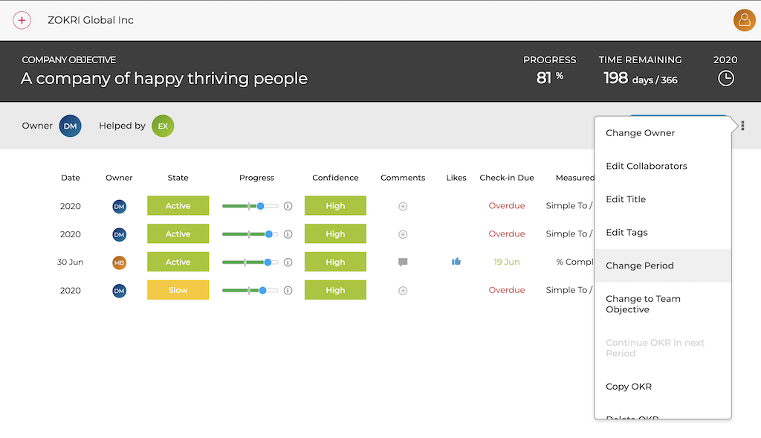Image resolution: width=761 pixels, height=438 pixels.
Task: Click the pink plus add icon
Action: pos(22,20)
